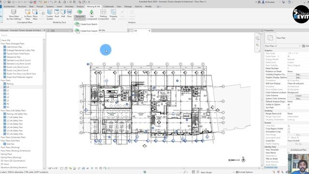309x174 pixels.
Task: Select the Roof by face tool
Action: (57, 14)
